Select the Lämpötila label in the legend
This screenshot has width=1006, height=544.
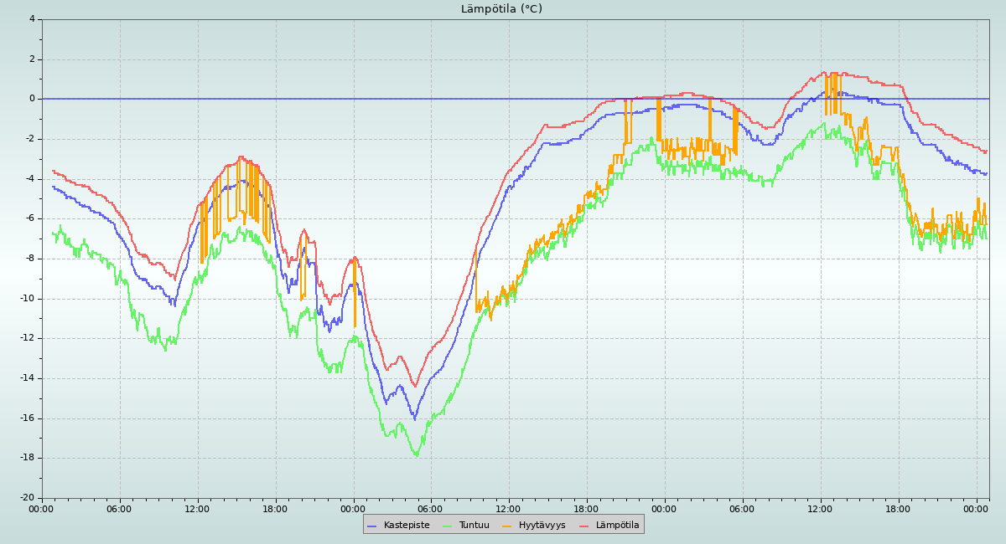617,526
